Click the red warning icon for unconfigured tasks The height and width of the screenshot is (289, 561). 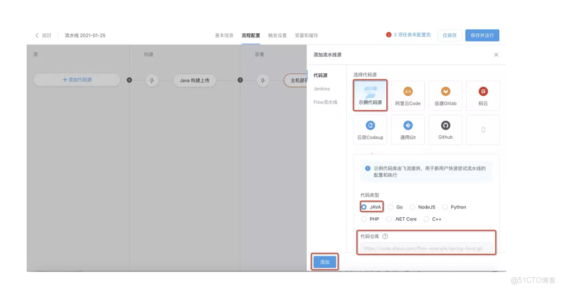388,35
